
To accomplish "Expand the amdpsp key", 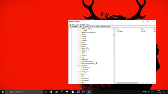I will pos(78,35).
